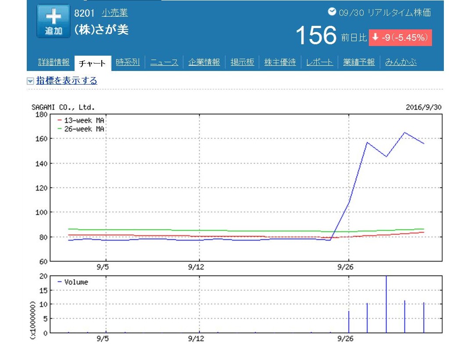
Task: Open the 小売業 sector link
Action: (x=115, y=13)
